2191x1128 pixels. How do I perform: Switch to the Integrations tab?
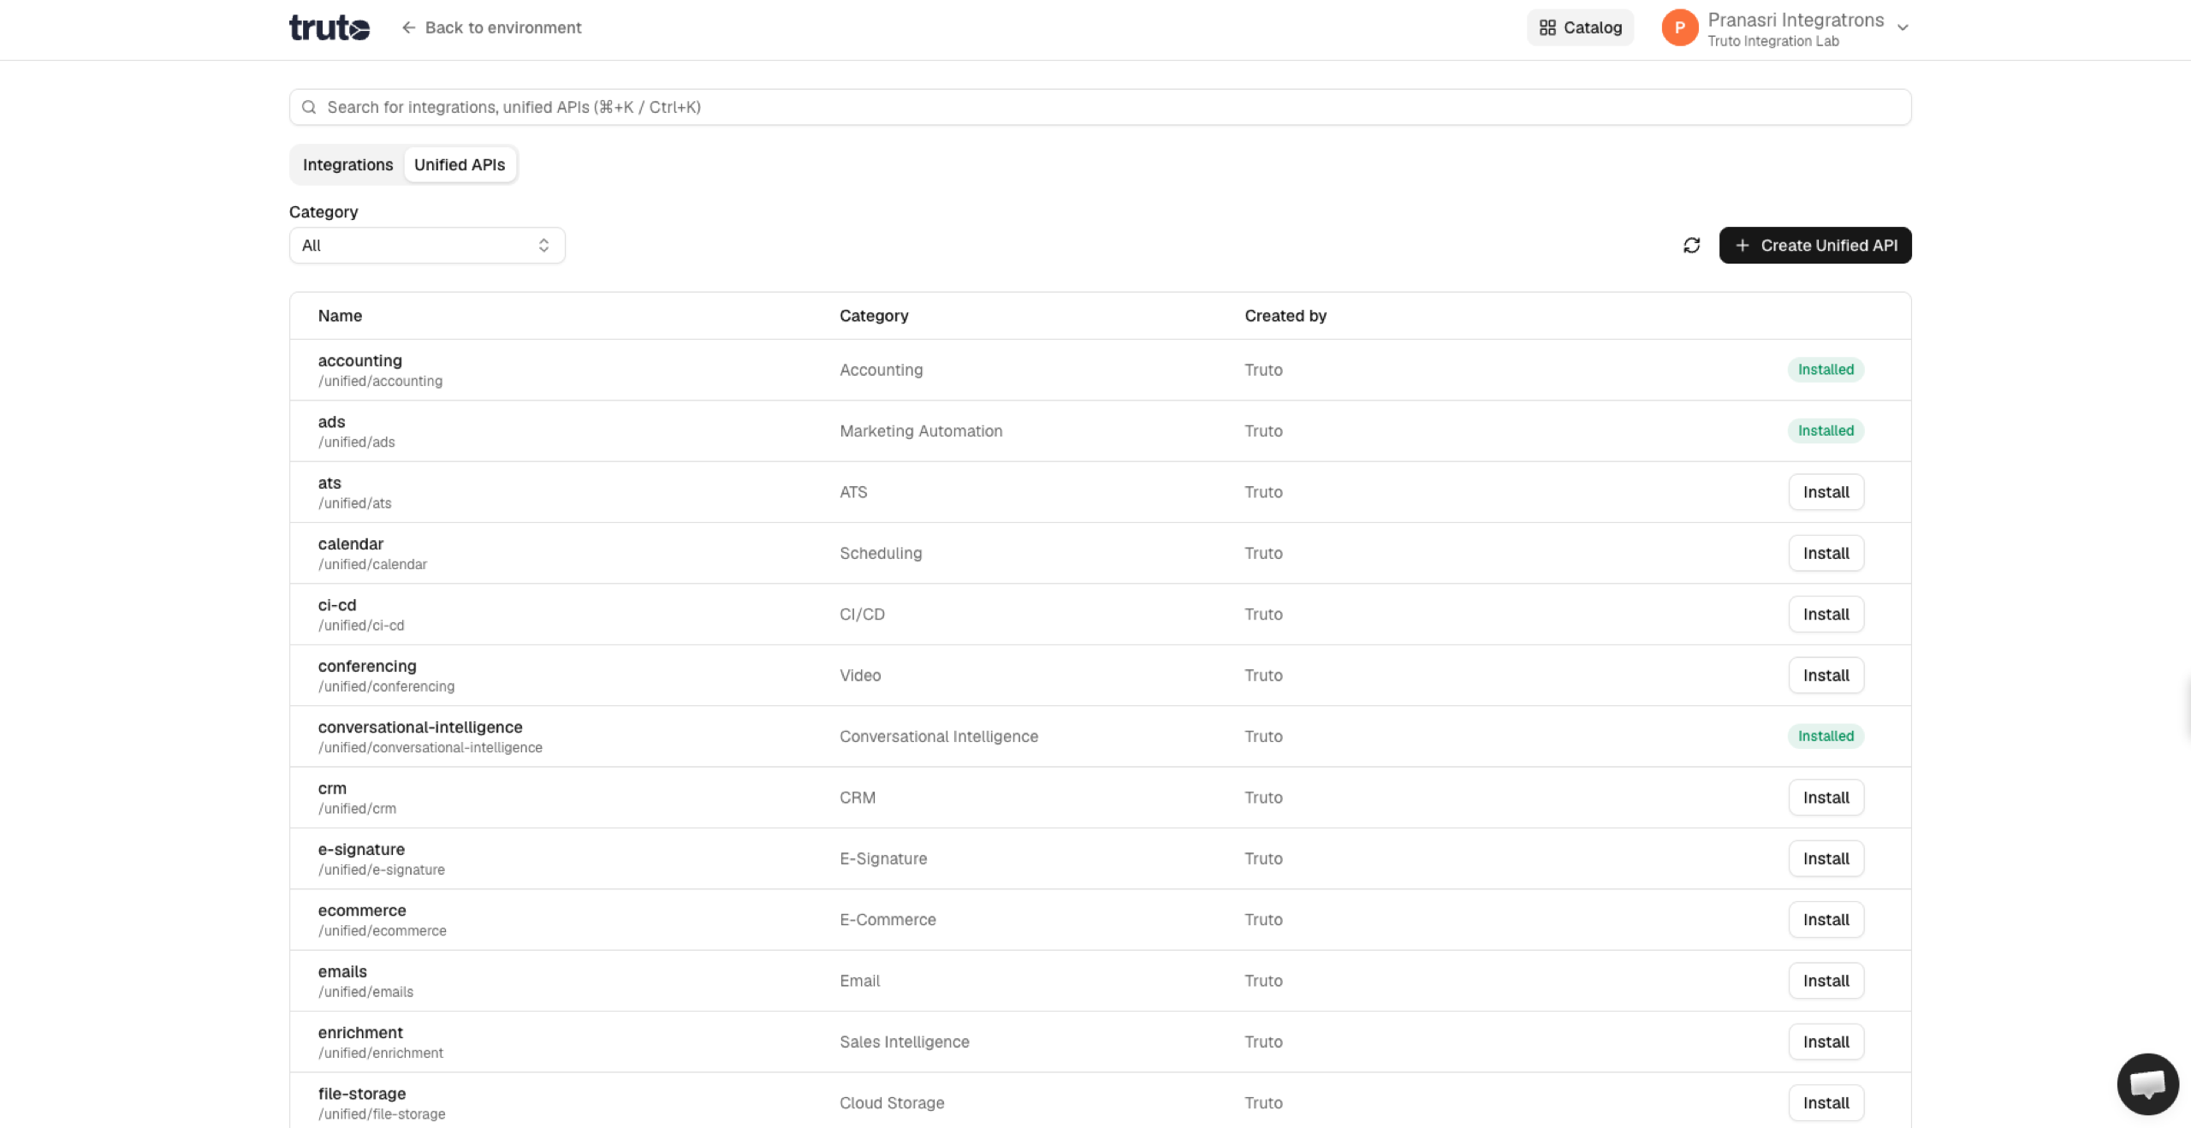[x=347, y=164]
